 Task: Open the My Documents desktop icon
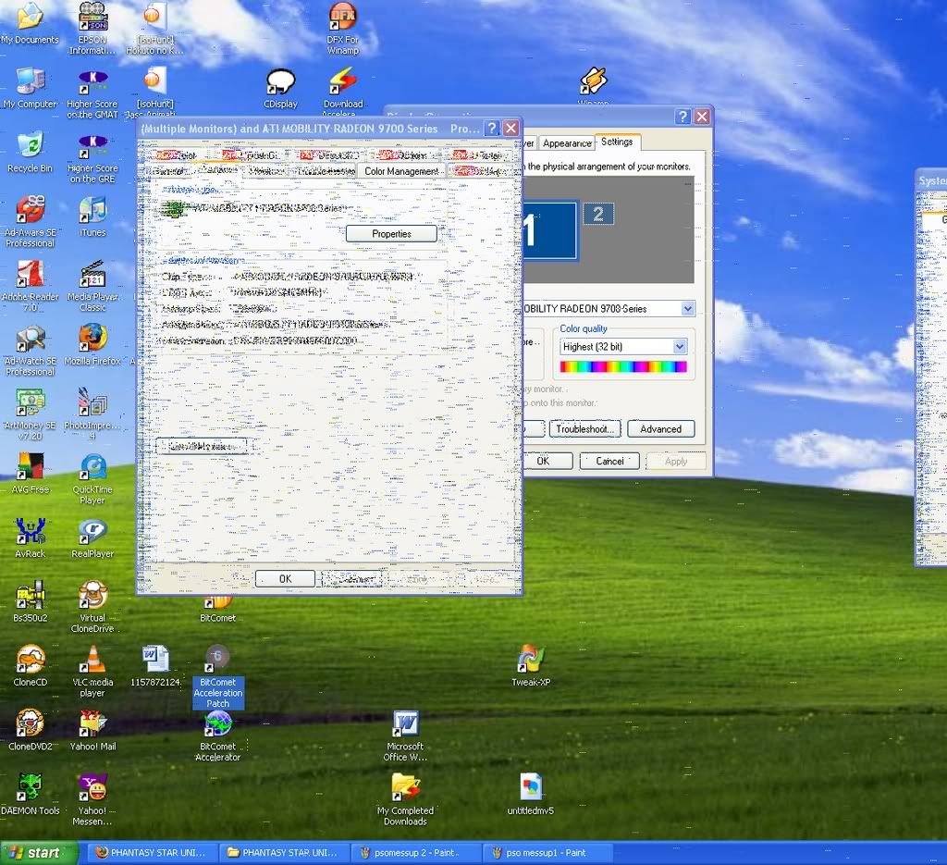[x=30, y=23]
